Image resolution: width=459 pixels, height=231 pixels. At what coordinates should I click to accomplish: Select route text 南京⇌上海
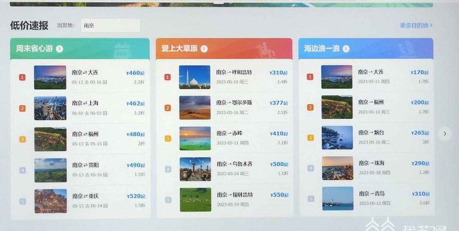(85, 103)
